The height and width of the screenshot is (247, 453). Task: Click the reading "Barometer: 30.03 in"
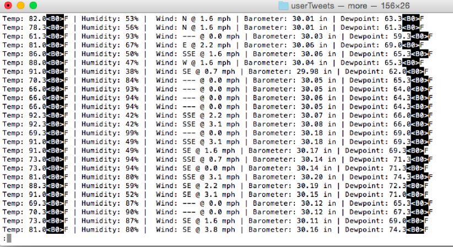click(294, 36)
